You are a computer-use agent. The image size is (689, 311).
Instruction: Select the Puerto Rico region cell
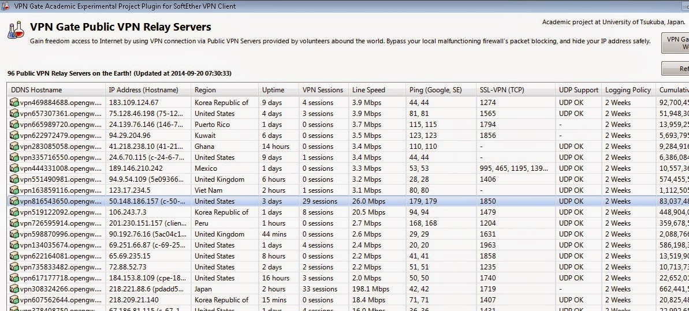click(212, 125)
